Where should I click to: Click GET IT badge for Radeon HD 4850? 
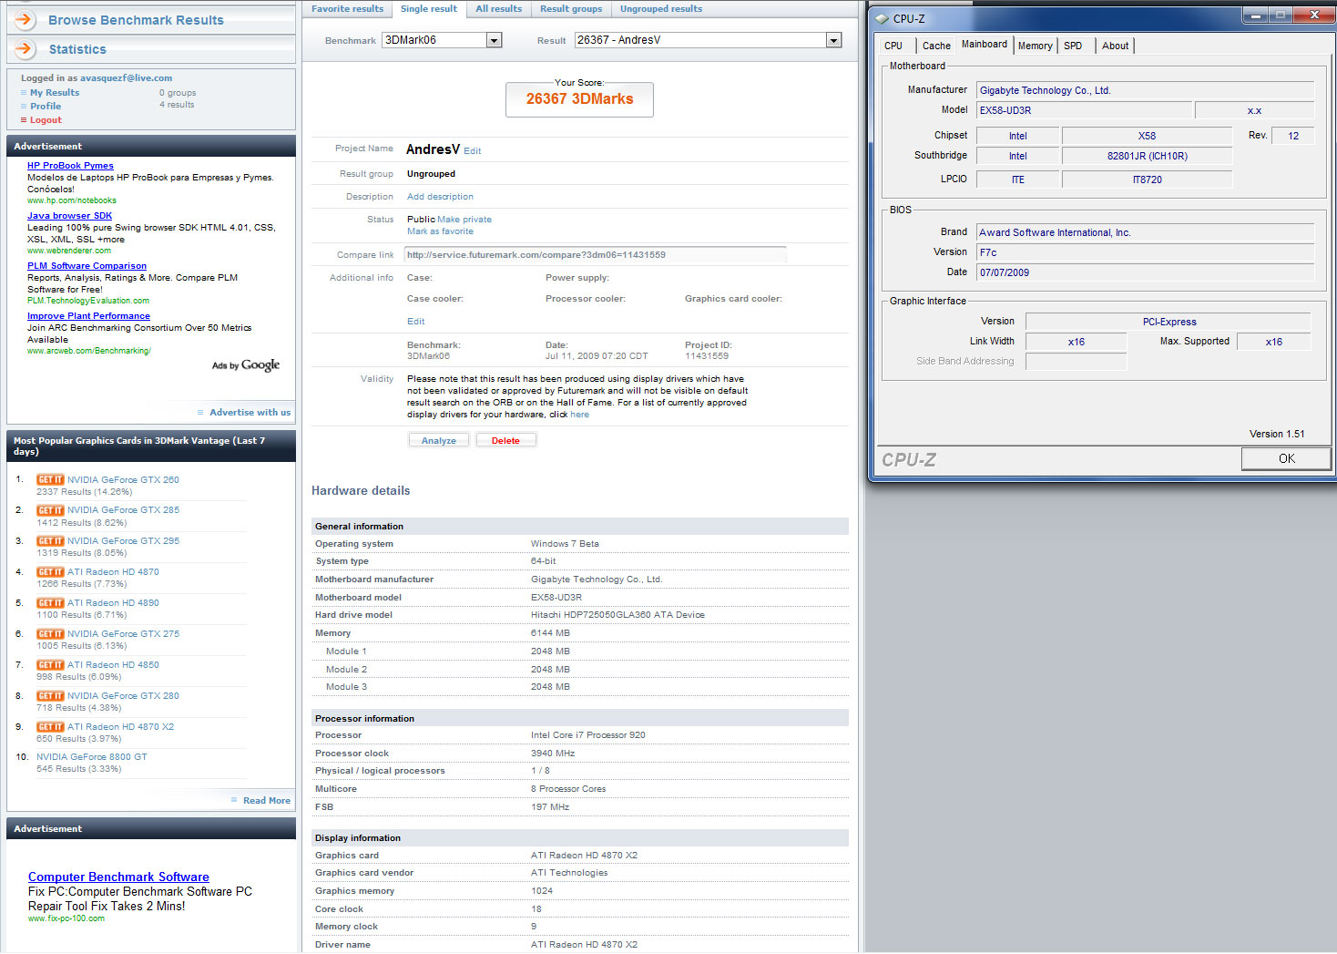50,665
